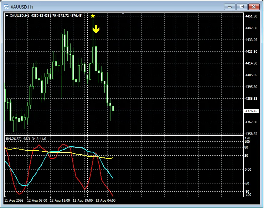Select the gray chart shift triangle marker
Viewport: 264px width, 208px height.
point(123,14)
